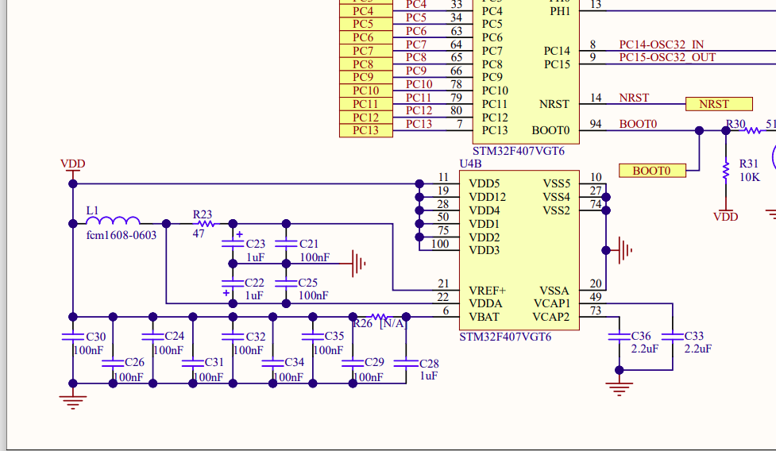Select capacitor C36 symbol
Screen dimensions: 776x451
619,337
